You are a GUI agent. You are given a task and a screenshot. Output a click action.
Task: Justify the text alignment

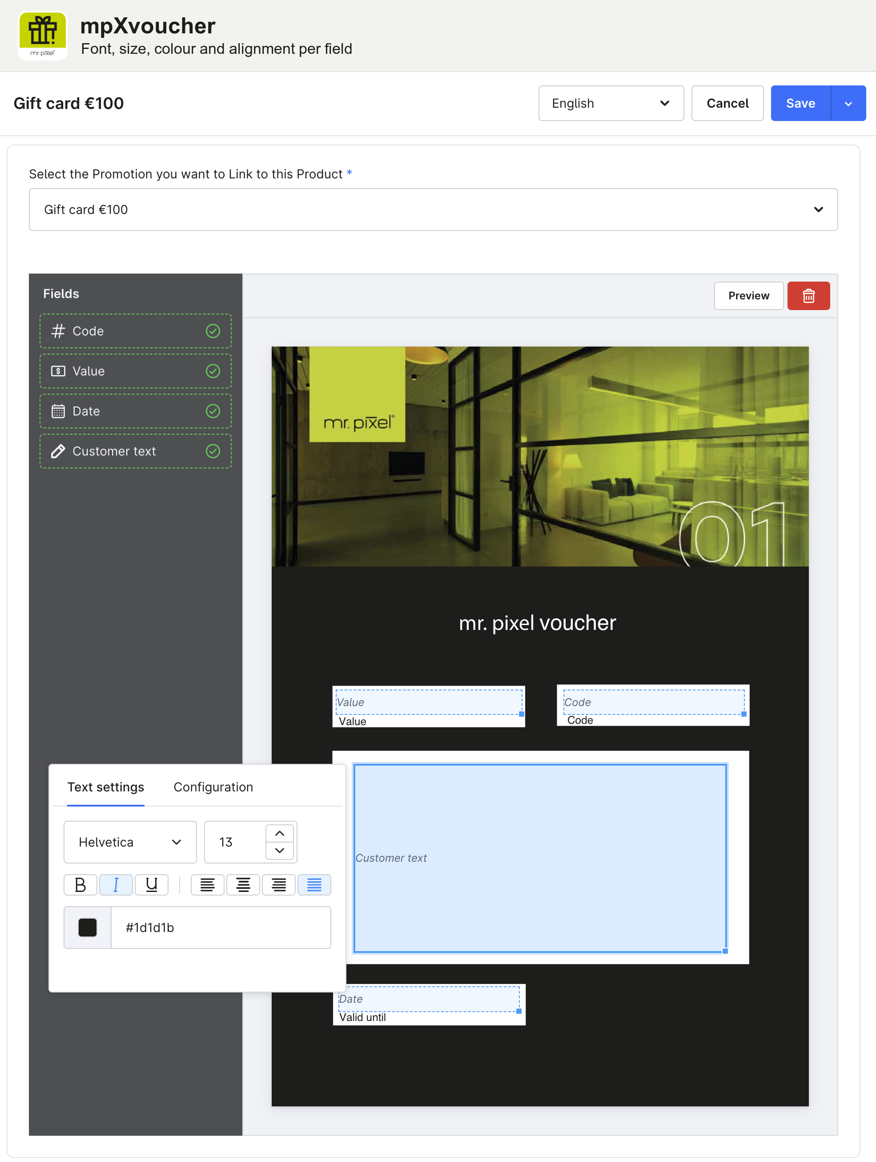pyautogui.click(x=314, y=885)
